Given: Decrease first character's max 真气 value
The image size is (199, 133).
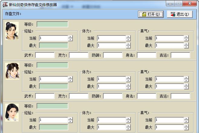Looking at the screenshot, I should coord(186,47).
